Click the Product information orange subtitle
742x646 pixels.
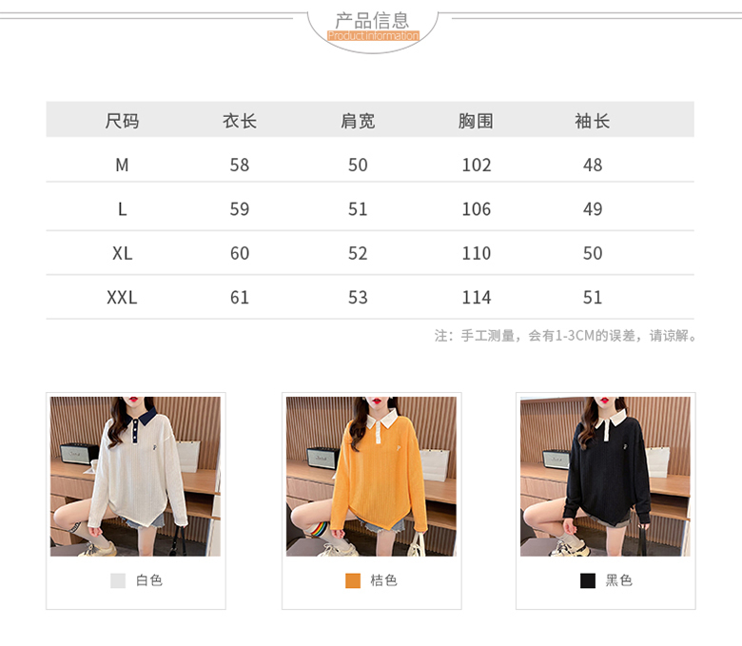(x=373, y=36)
